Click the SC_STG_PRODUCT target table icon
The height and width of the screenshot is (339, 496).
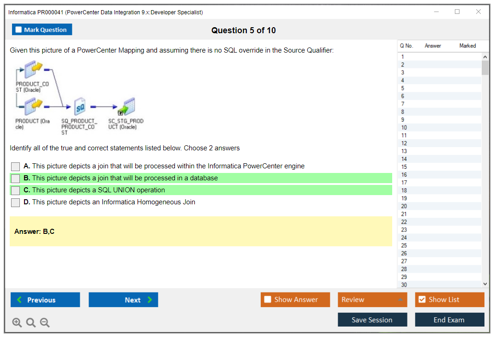(126, 107)
